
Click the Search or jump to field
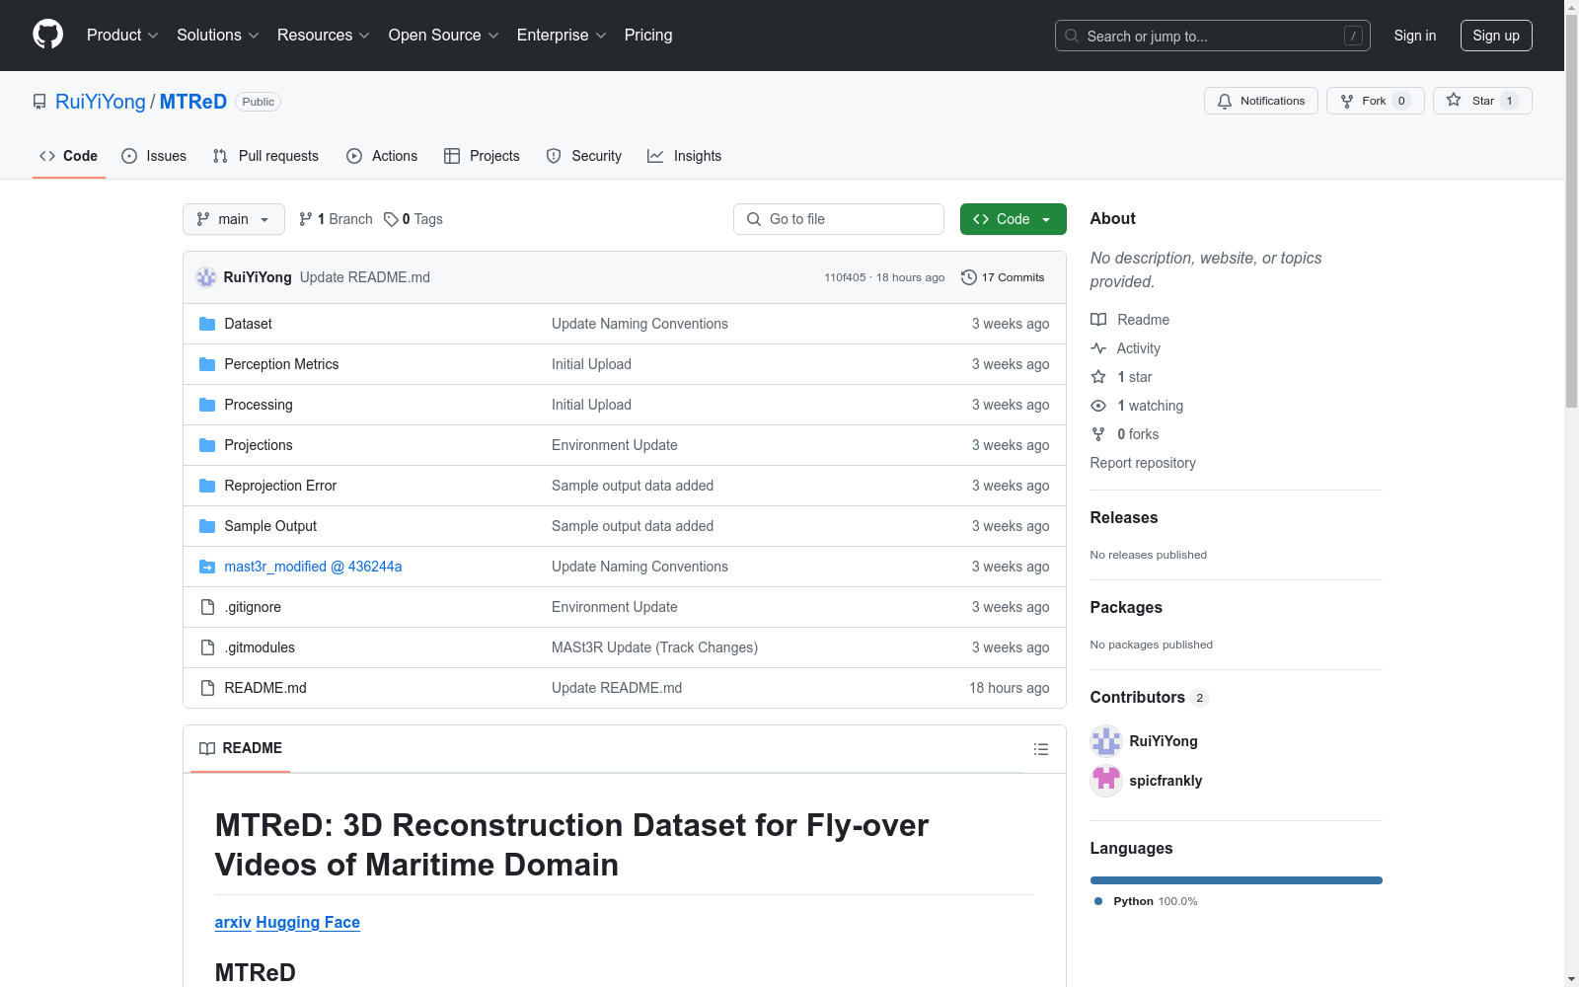click(x=1213, y=36)
